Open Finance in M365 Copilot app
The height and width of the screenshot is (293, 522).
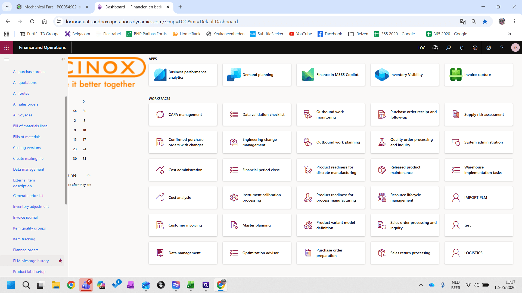[331, 75]
